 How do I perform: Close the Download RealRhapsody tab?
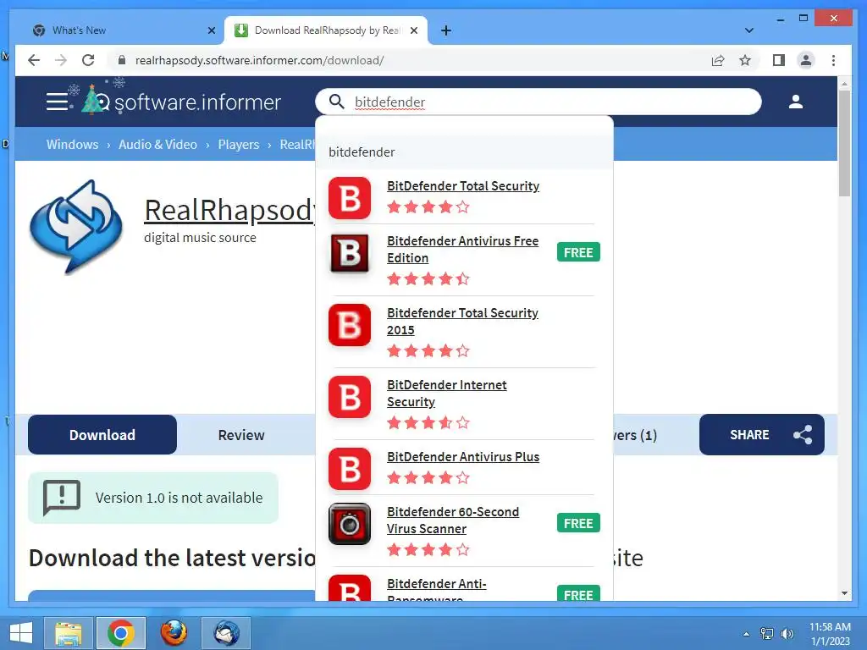tap(413, 30)
